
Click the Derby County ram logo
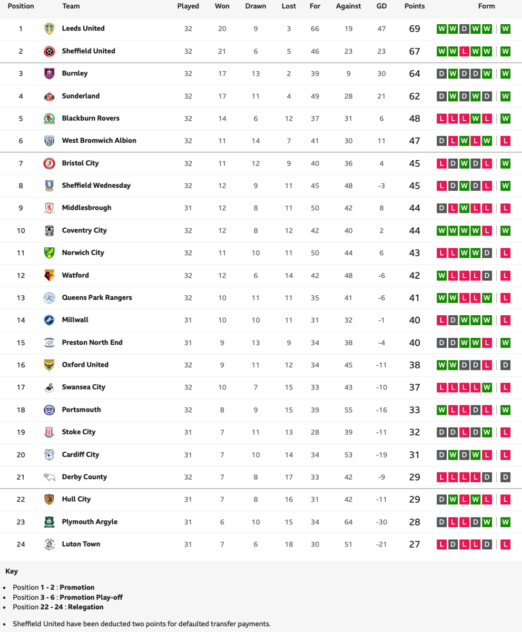(x=49, y=477)
